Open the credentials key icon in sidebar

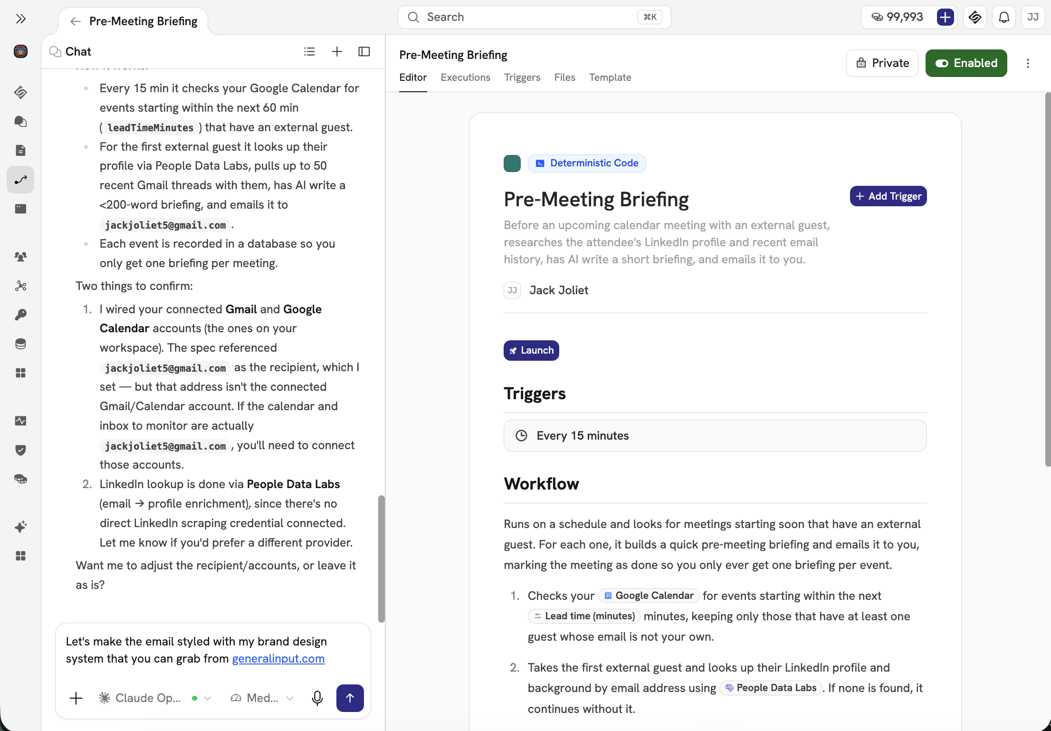click(x=20, y=315)
